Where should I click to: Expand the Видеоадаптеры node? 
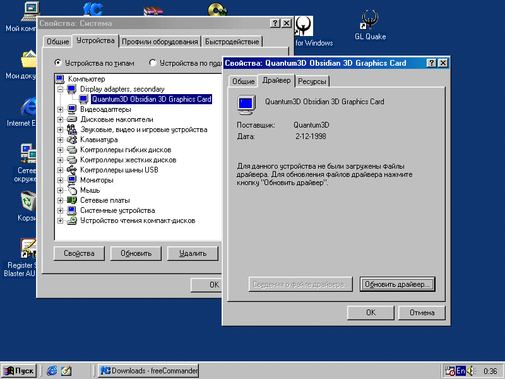pos(60,109)
